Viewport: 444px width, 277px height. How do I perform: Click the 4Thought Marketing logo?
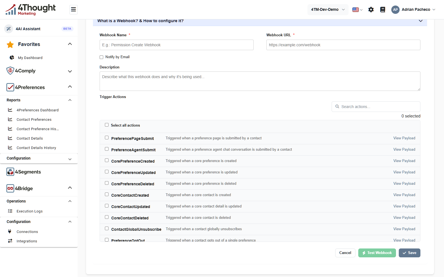pyautogui.click(x=31, y=9)
